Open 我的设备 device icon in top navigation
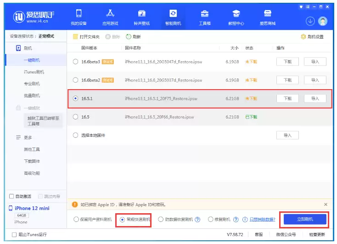The height and width of the screenshot is (244, 337). click(79, 13)
